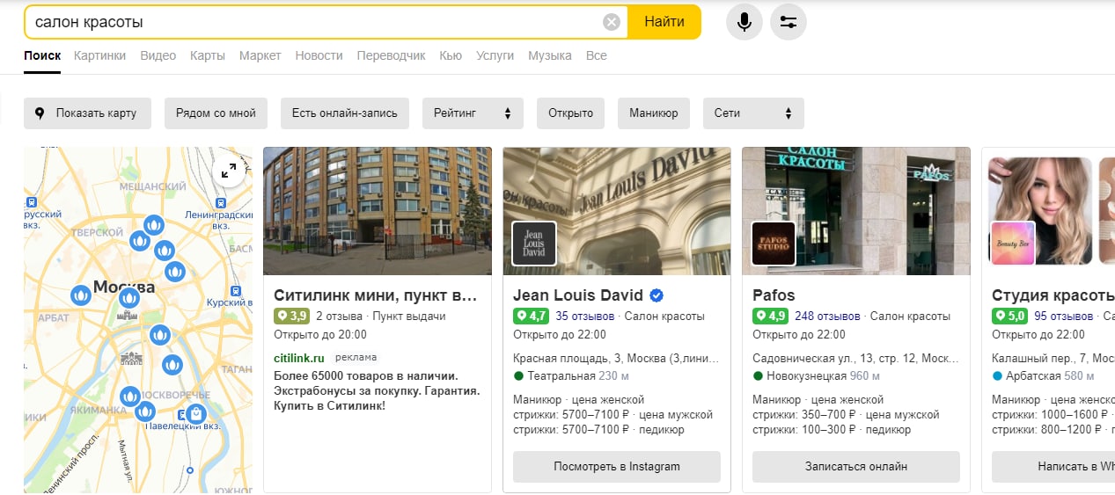Go to the Новости tab
Image resolution: width=1115 pixels, height=495 pixels.
coord(319,55)
